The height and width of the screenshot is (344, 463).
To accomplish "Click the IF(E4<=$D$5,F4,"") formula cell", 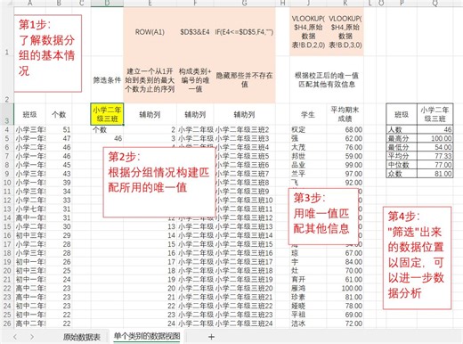I will (244, 32).
